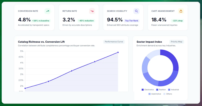
Task: Click the 4.8% conversion rate value
Action: 24,20
